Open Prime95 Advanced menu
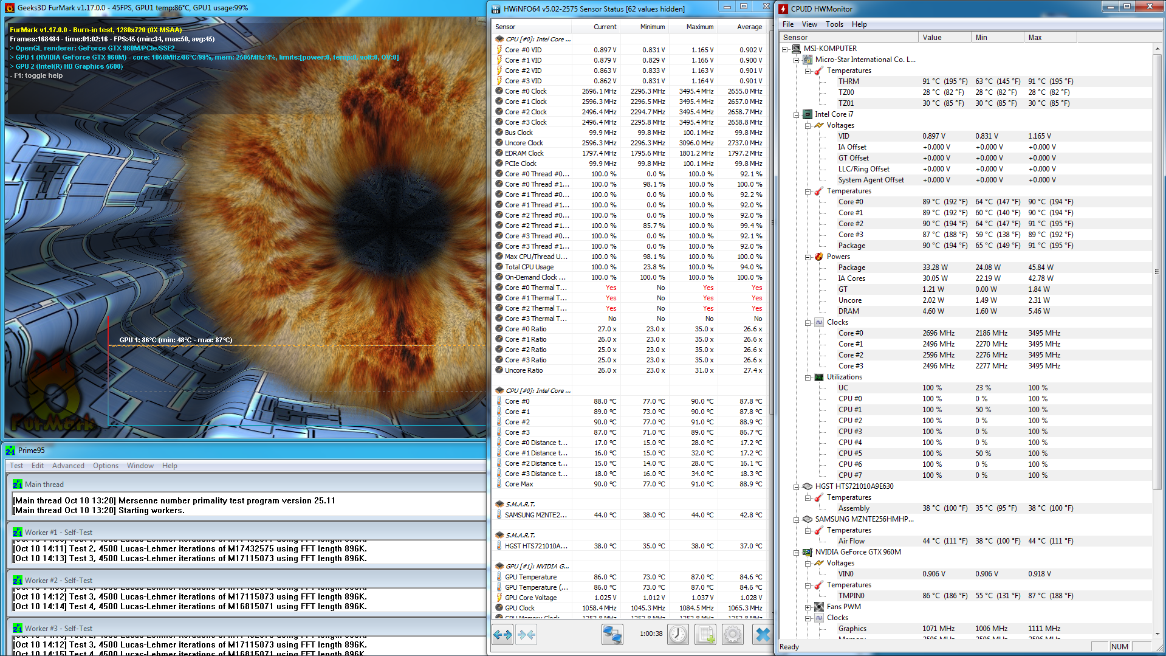Image resolution: width=1166 pixels, height=656 pixels. point(68,466)
